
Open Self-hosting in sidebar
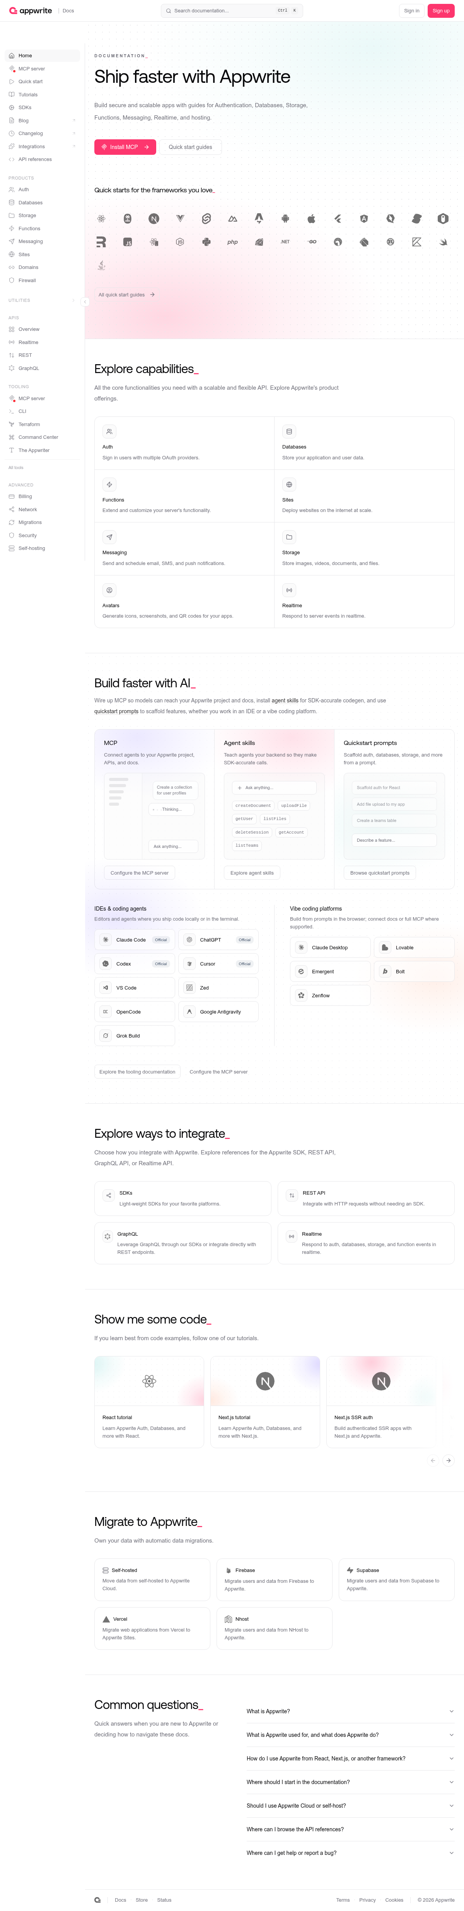click(x=42, y=548)
